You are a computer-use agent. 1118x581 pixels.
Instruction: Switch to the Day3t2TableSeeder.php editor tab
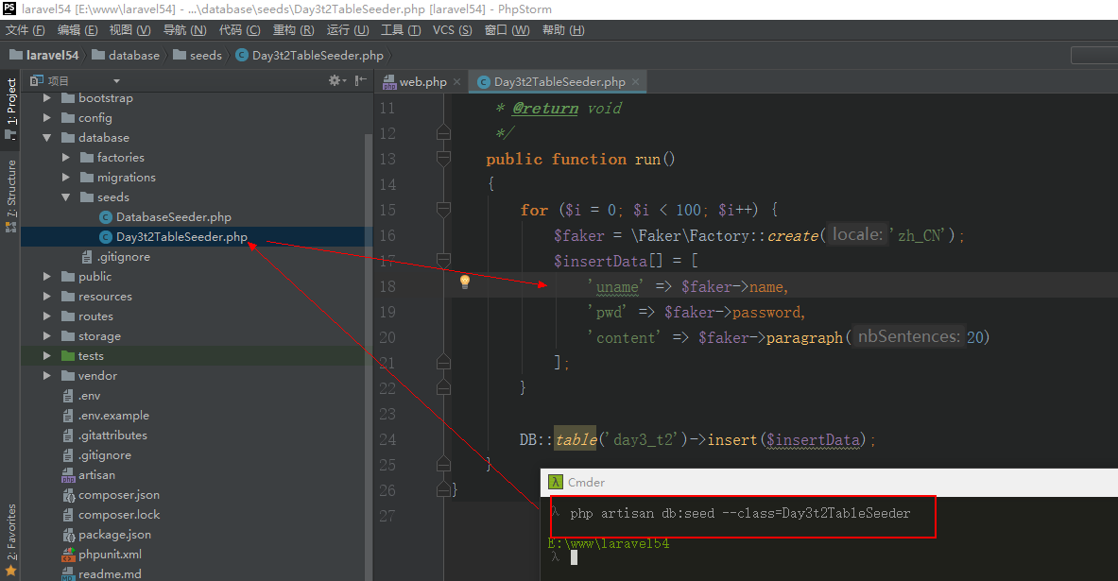coord(559,82)
